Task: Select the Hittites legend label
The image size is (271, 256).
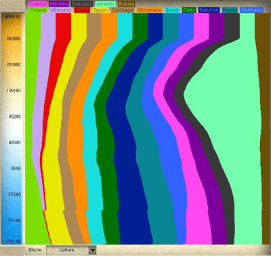Action: pyautogui.click(x=58, y=4)
